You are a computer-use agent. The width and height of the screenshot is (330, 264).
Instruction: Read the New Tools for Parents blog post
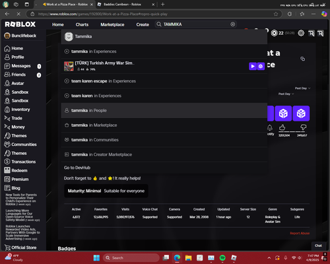coord(21,199)
